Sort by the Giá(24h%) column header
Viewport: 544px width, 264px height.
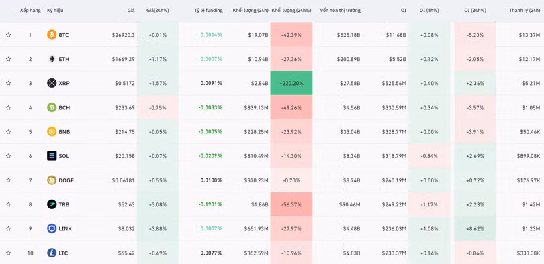[x=158, y=10]
